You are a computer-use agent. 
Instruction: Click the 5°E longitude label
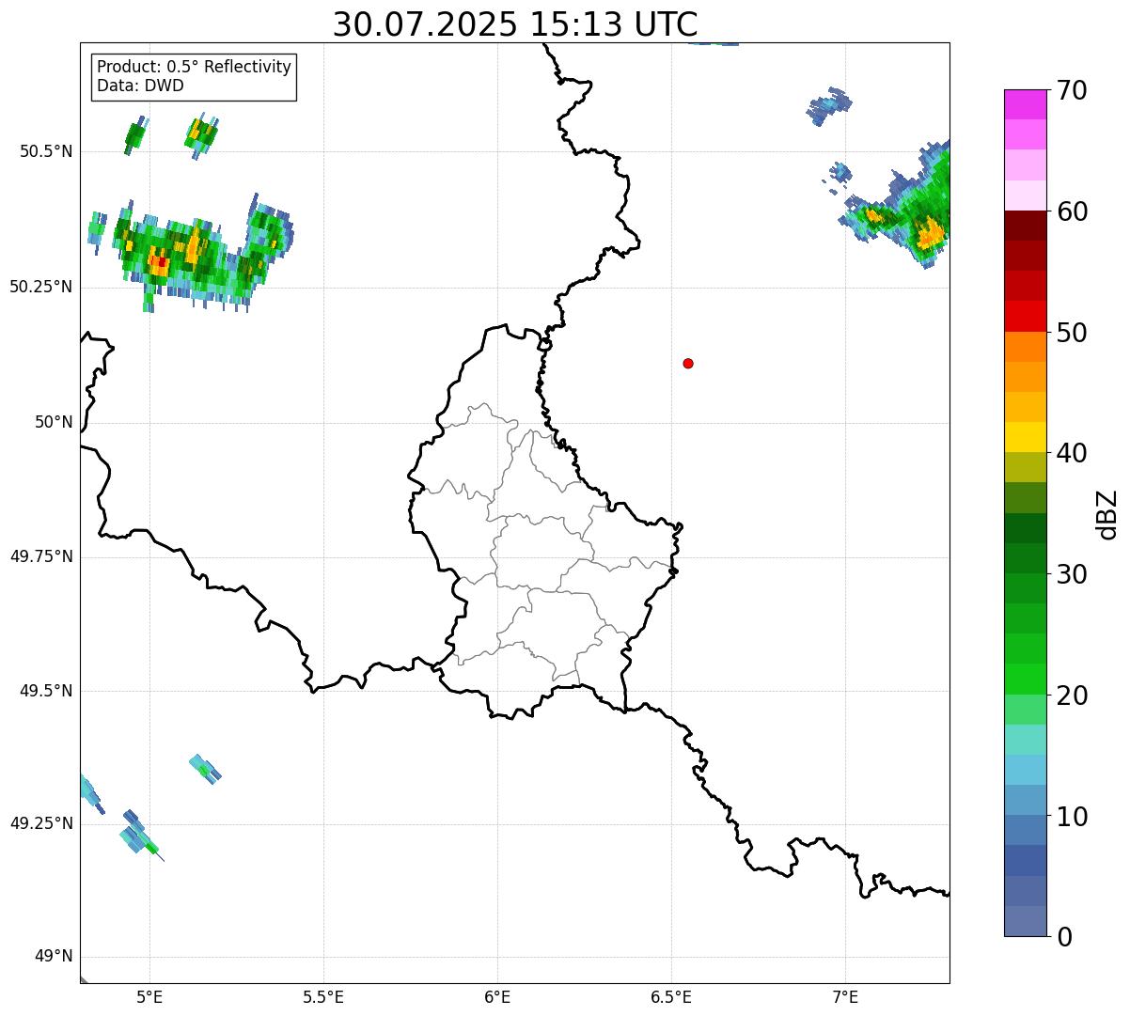click(x=149, y=997)
